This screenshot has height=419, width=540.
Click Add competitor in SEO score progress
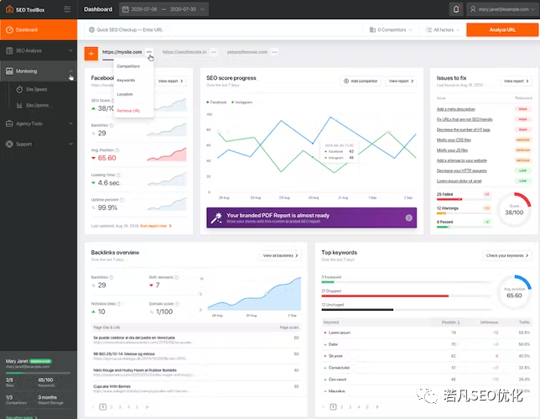pos(361,81)
